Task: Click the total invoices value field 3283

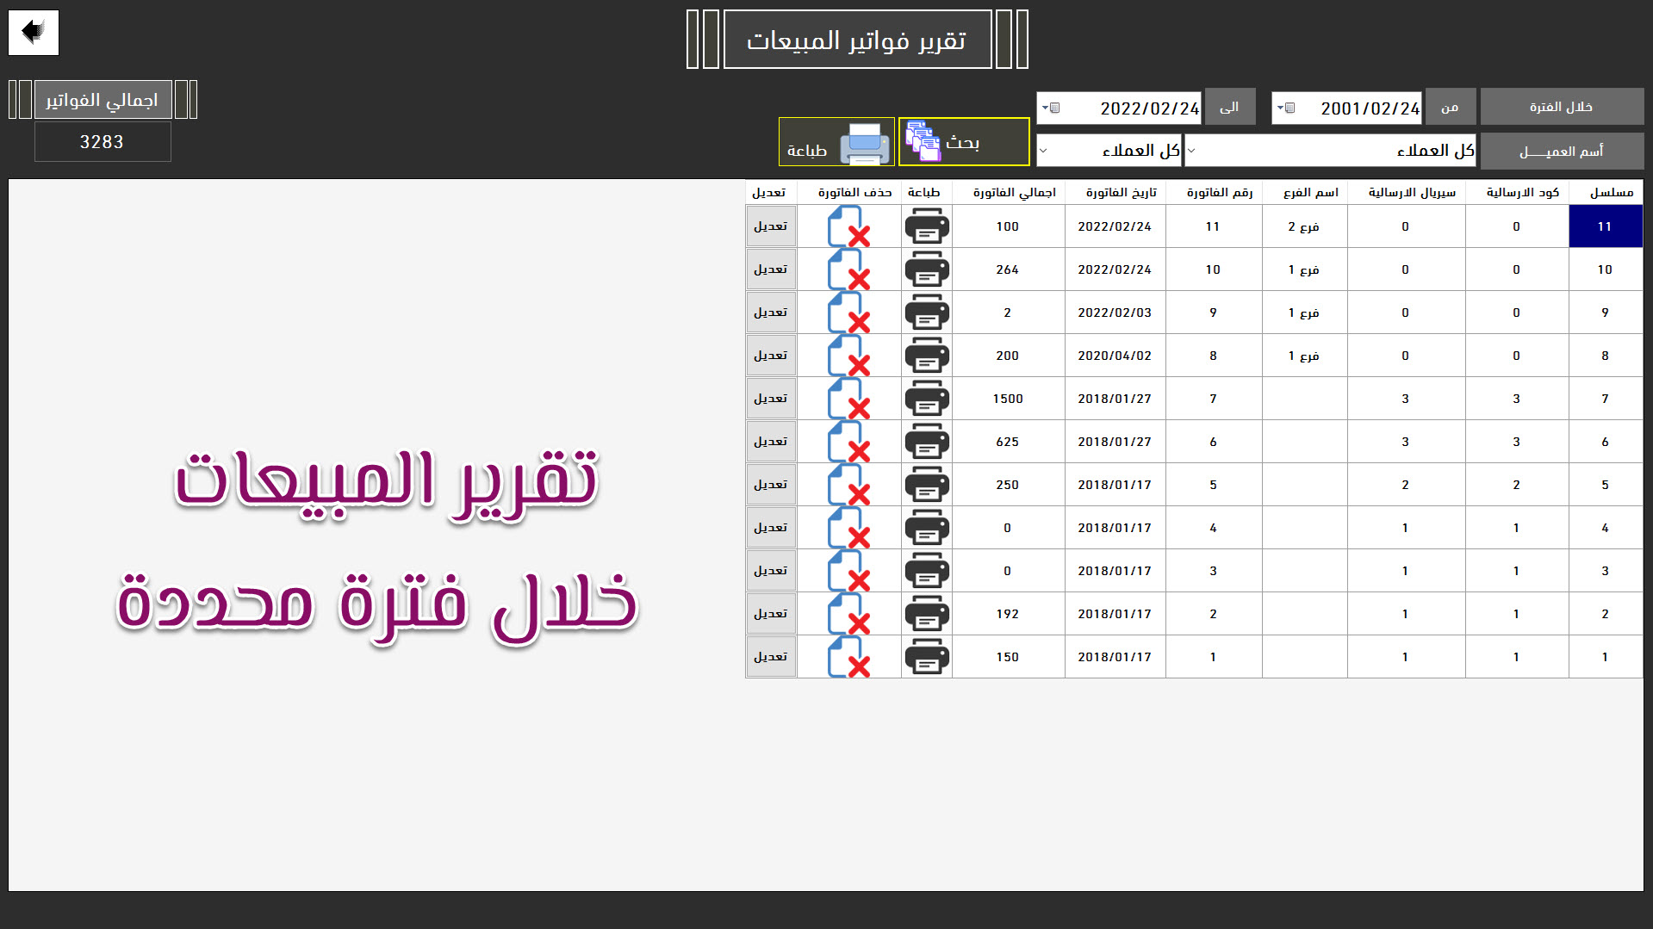Action: point(103,142)
